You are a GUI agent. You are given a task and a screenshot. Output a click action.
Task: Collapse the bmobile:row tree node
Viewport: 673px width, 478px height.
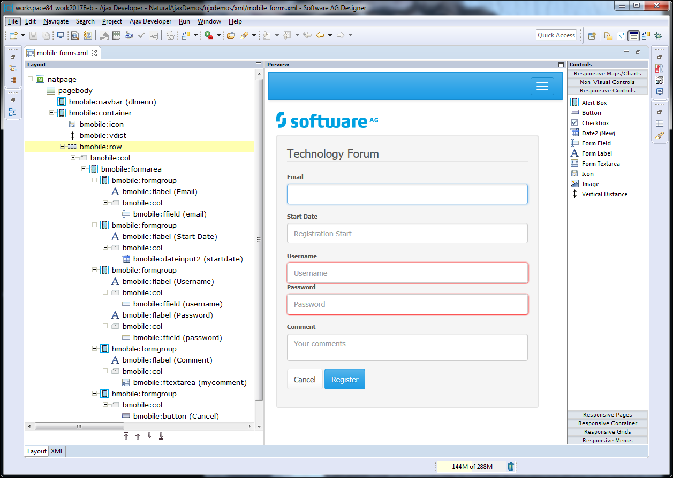(x=63, y=147)
